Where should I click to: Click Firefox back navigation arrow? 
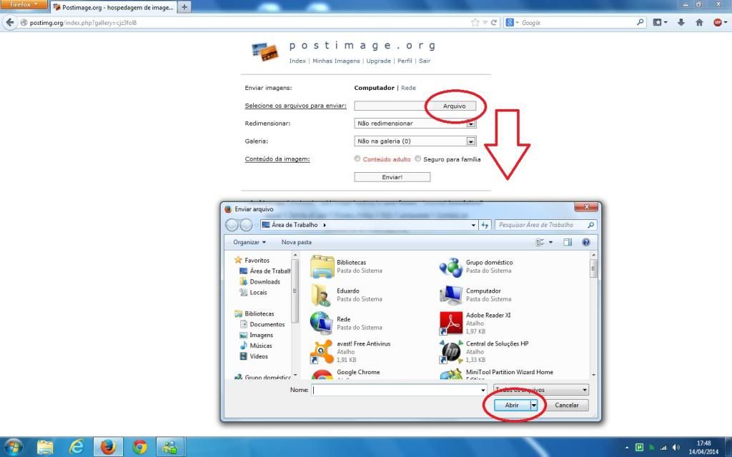point(10,22)
